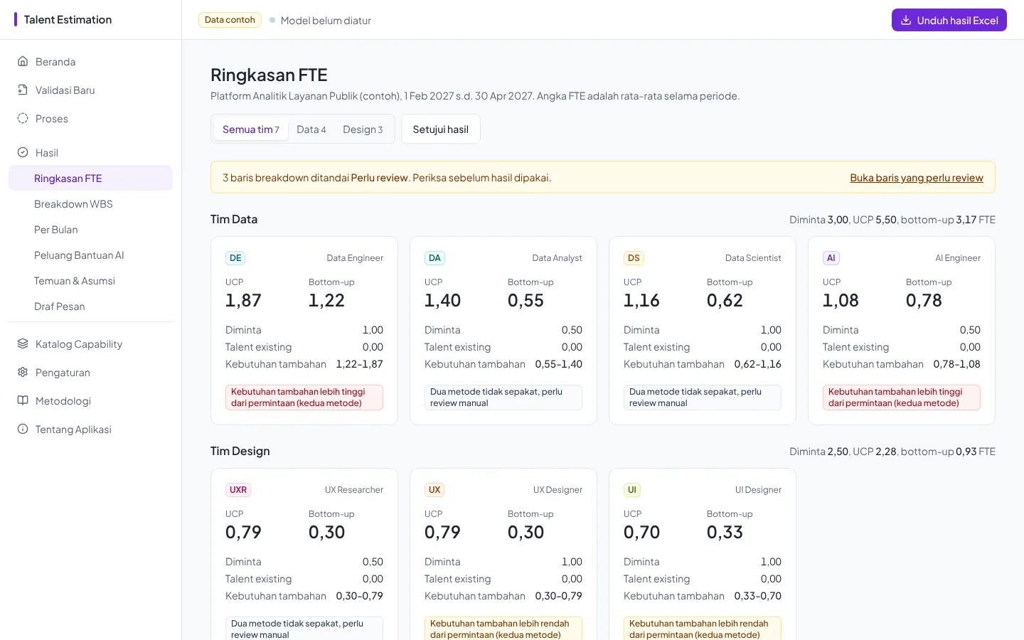Click Unduh hasil Excel button
The width and height of the screenshot is (1024, 640).
click(949, 20)
